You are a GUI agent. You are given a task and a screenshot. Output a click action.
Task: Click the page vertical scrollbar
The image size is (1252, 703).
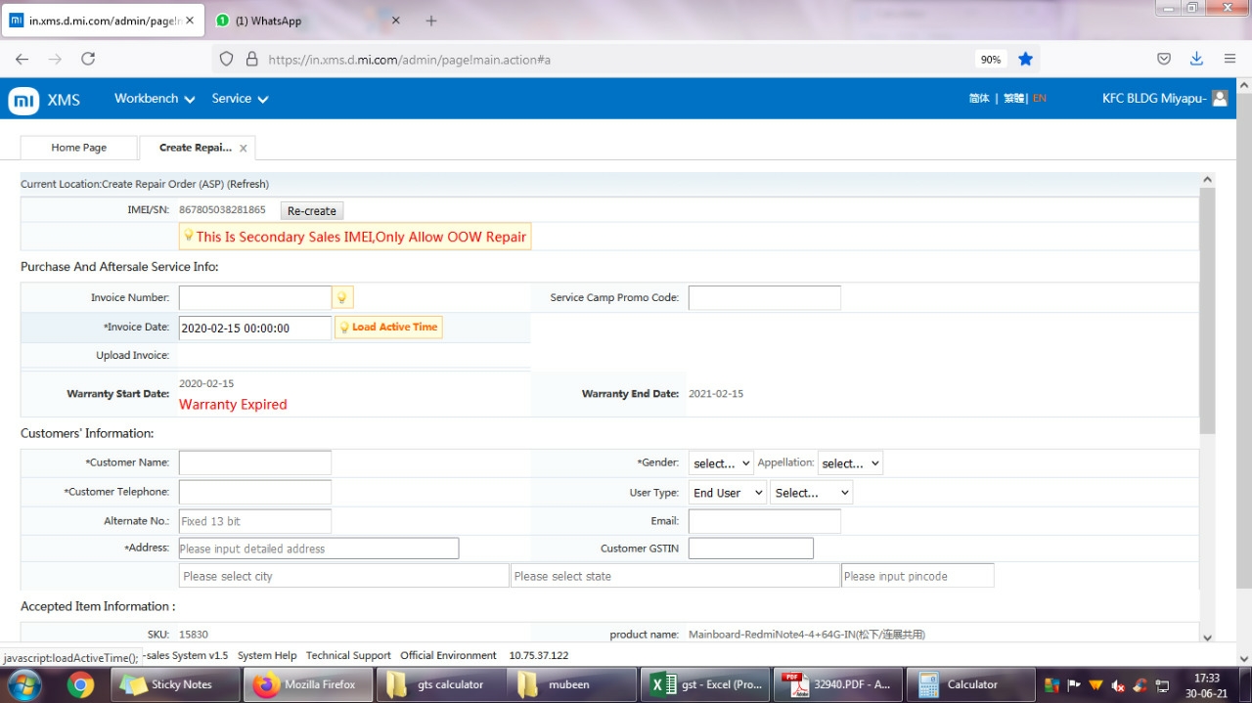(1207, 313)
